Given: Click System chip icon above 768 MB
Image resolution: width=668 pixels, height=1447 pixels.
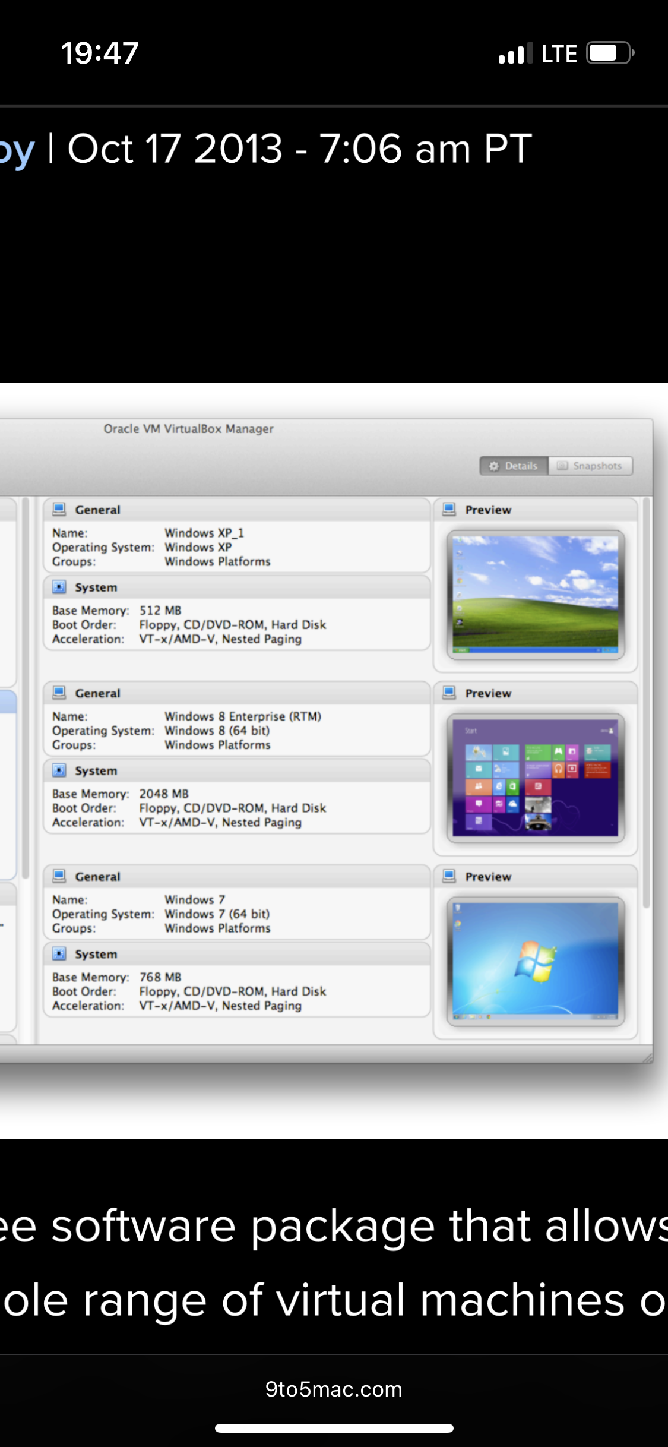Looking at the screenshot, I should 59,954.
